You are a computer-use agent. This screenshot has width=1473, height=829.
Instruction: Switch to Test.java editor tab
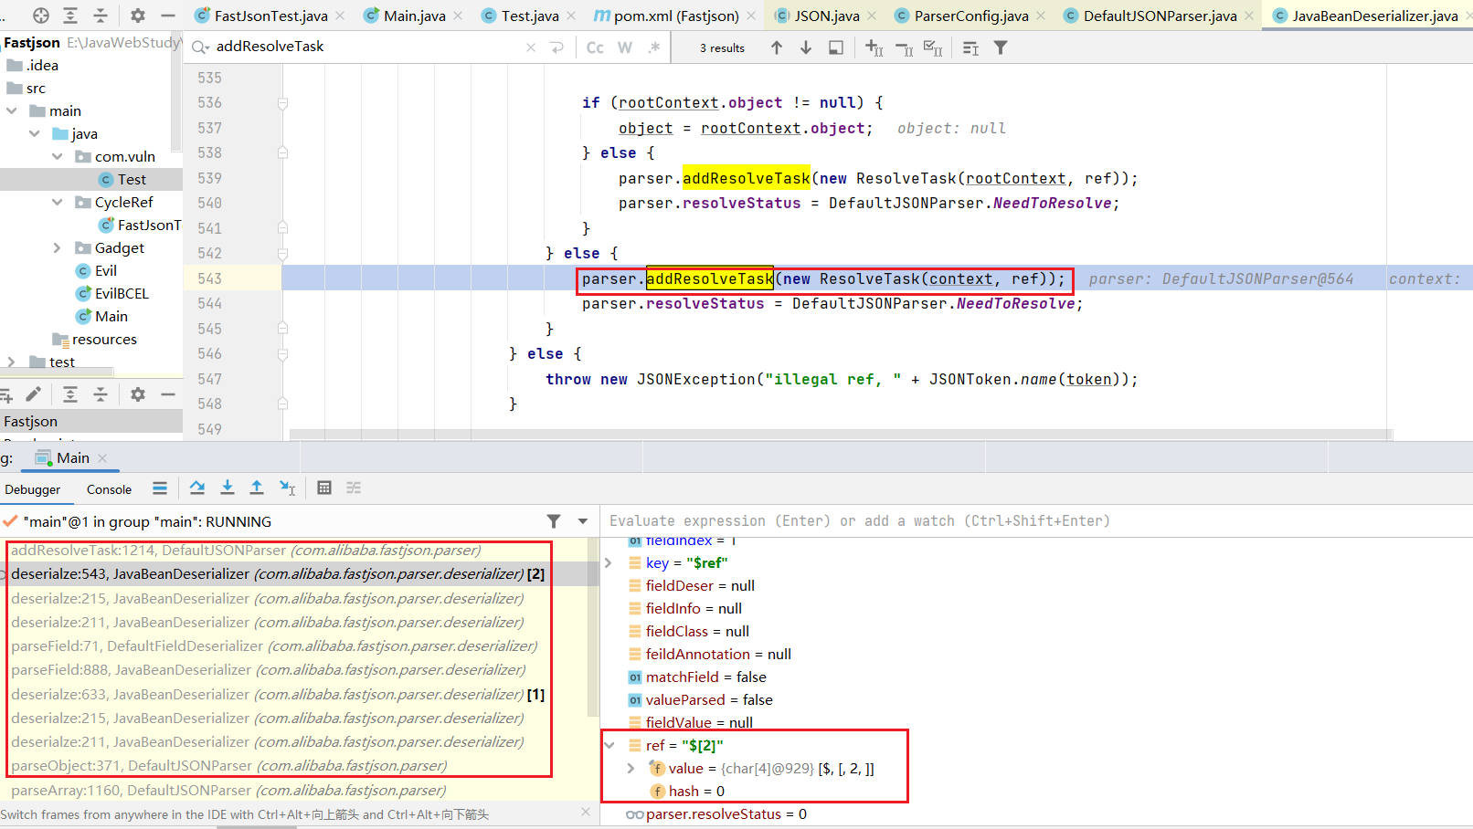tap(530, 16)
